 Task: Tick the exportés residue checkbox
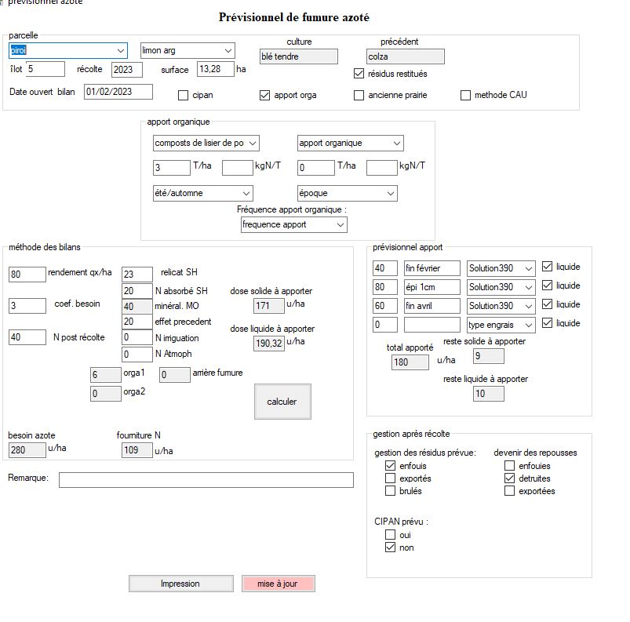click(x=391, y=478)
